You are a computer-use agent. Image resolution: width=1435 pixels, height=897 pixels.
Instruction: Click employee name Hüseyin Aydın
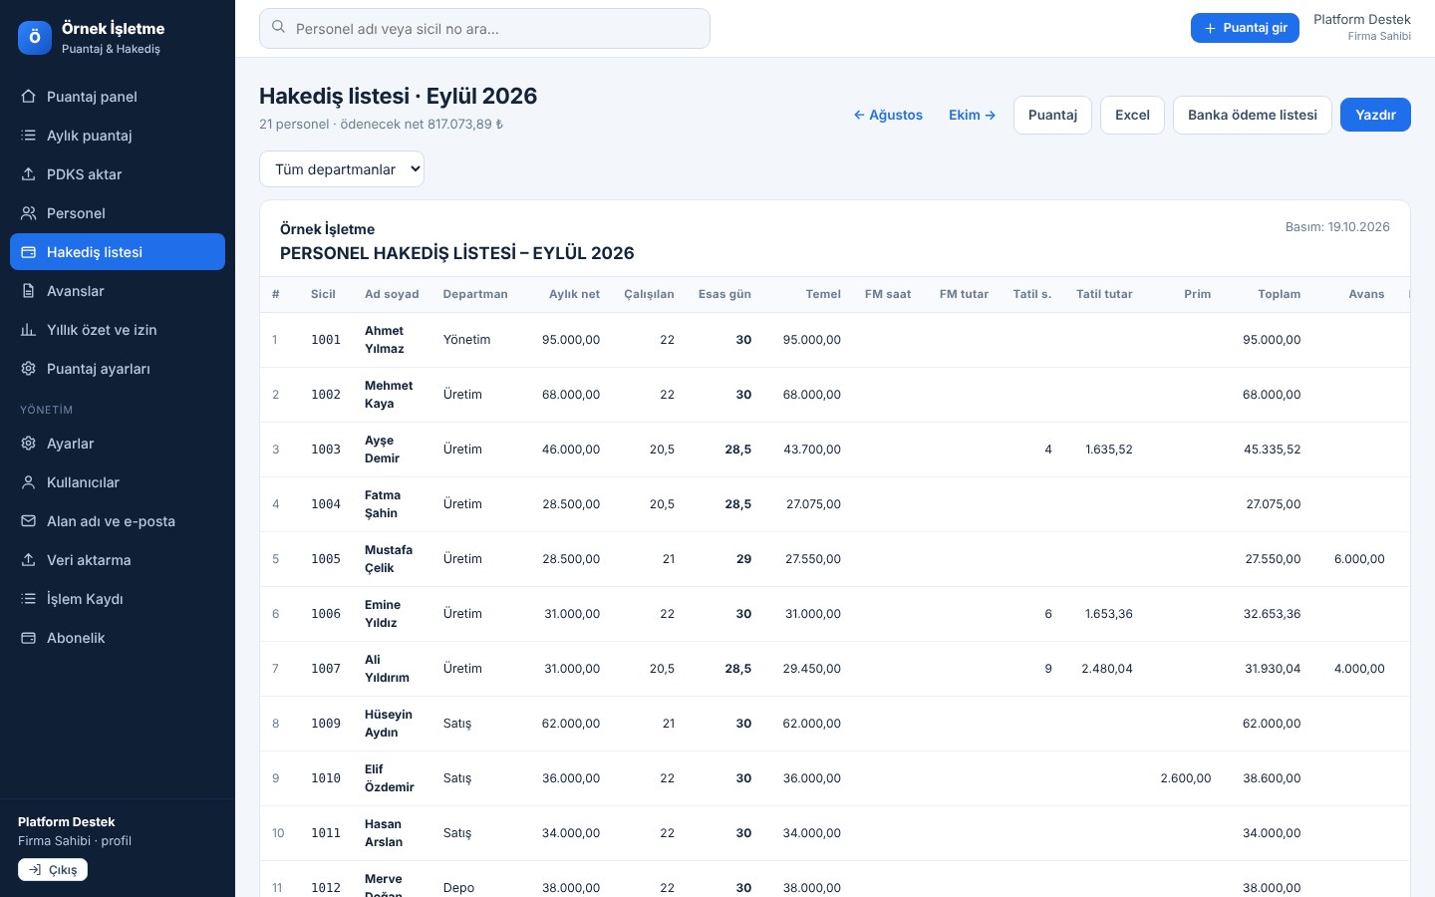point(388,724)
